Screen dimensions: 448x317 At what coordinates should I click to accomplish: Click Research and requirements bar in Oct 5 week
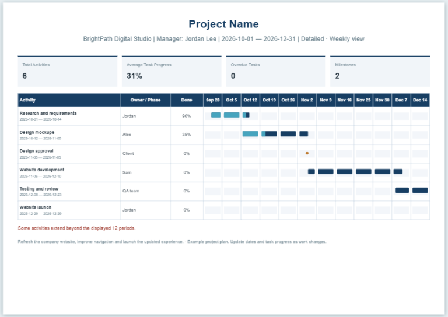(x=232, y=115)
